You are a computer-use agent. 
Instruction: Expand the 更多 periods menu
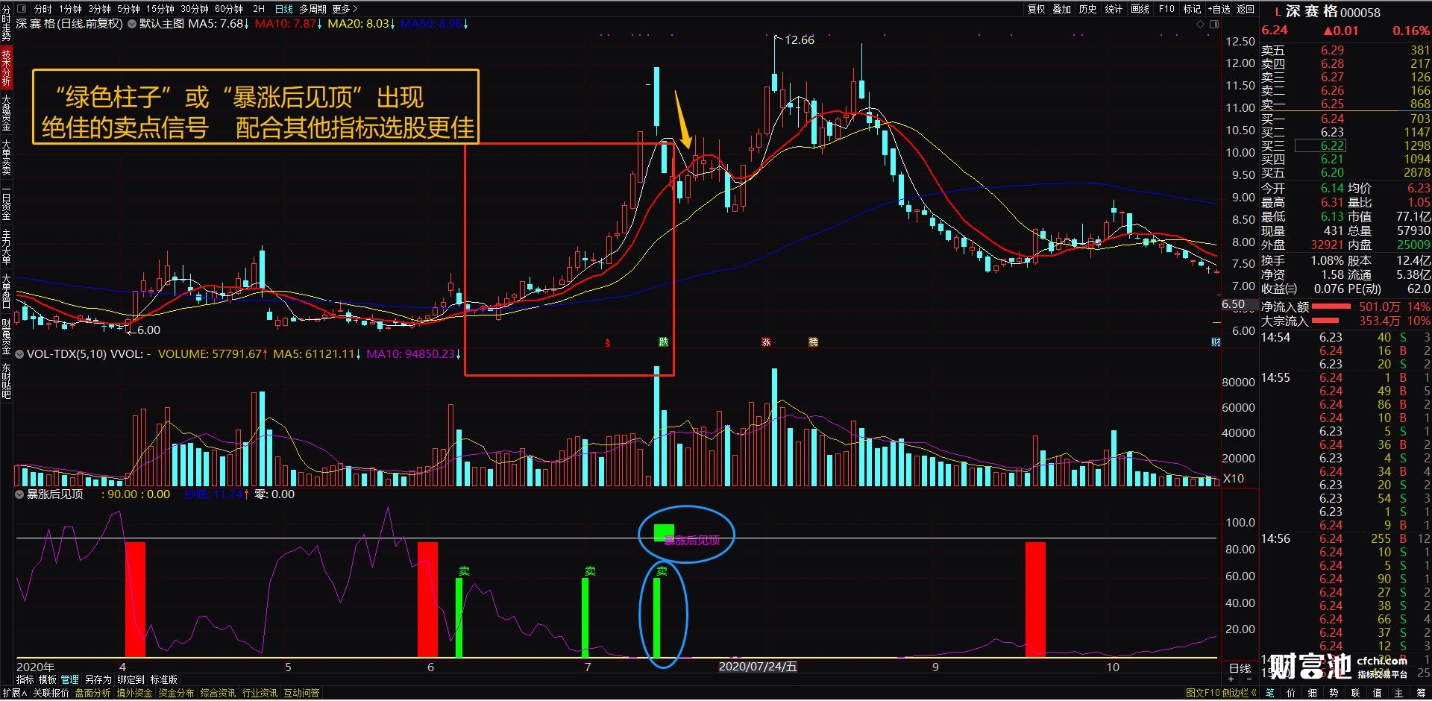point(345,9)
